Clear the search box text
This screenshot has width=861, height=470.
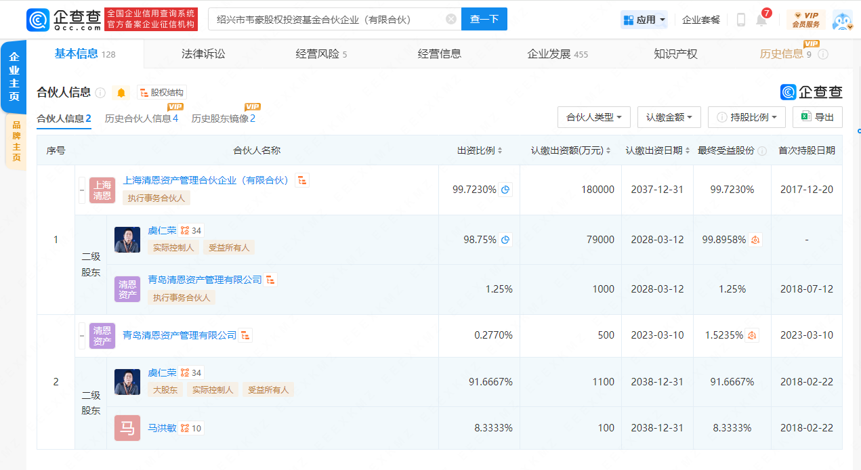tap(451, 20)
